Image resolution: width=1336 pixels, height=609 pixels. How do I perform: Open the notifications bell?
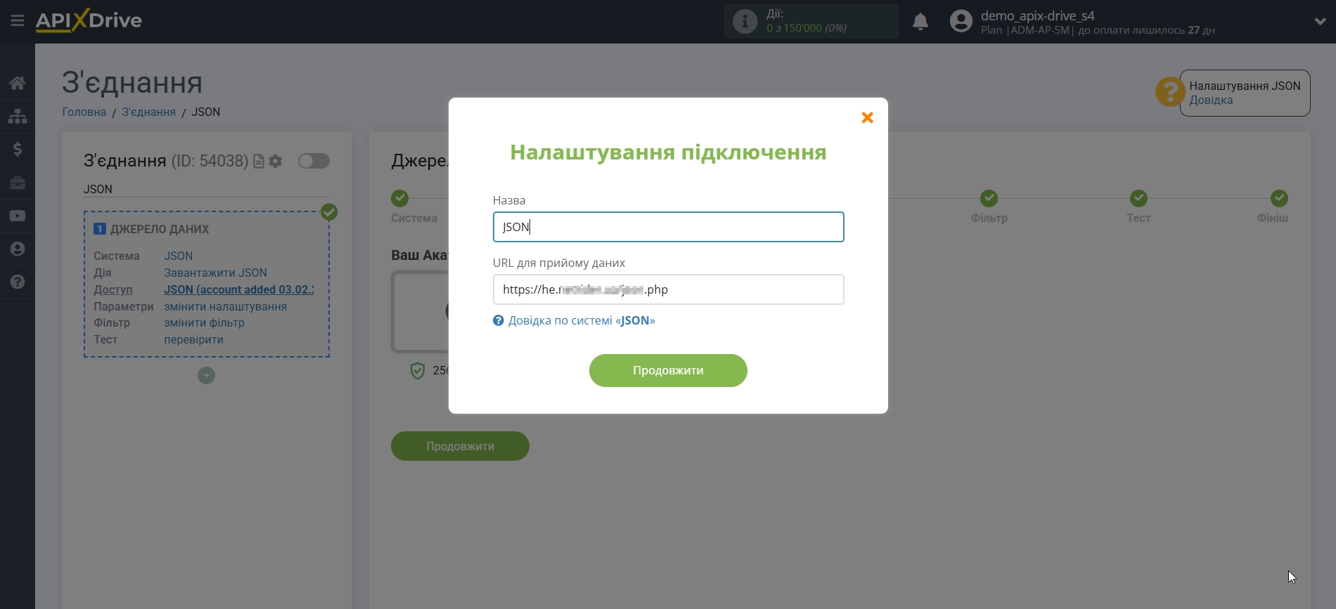(x=920, y=22)
